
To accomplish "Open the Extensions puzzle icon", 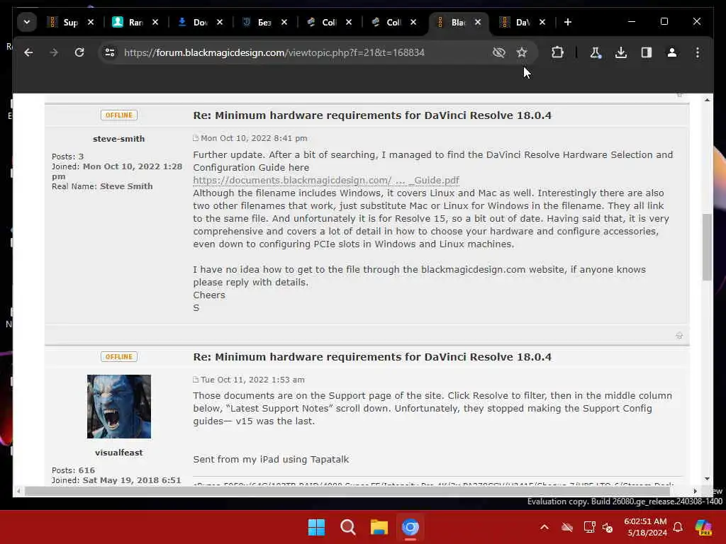I will [x=557, y=52].
